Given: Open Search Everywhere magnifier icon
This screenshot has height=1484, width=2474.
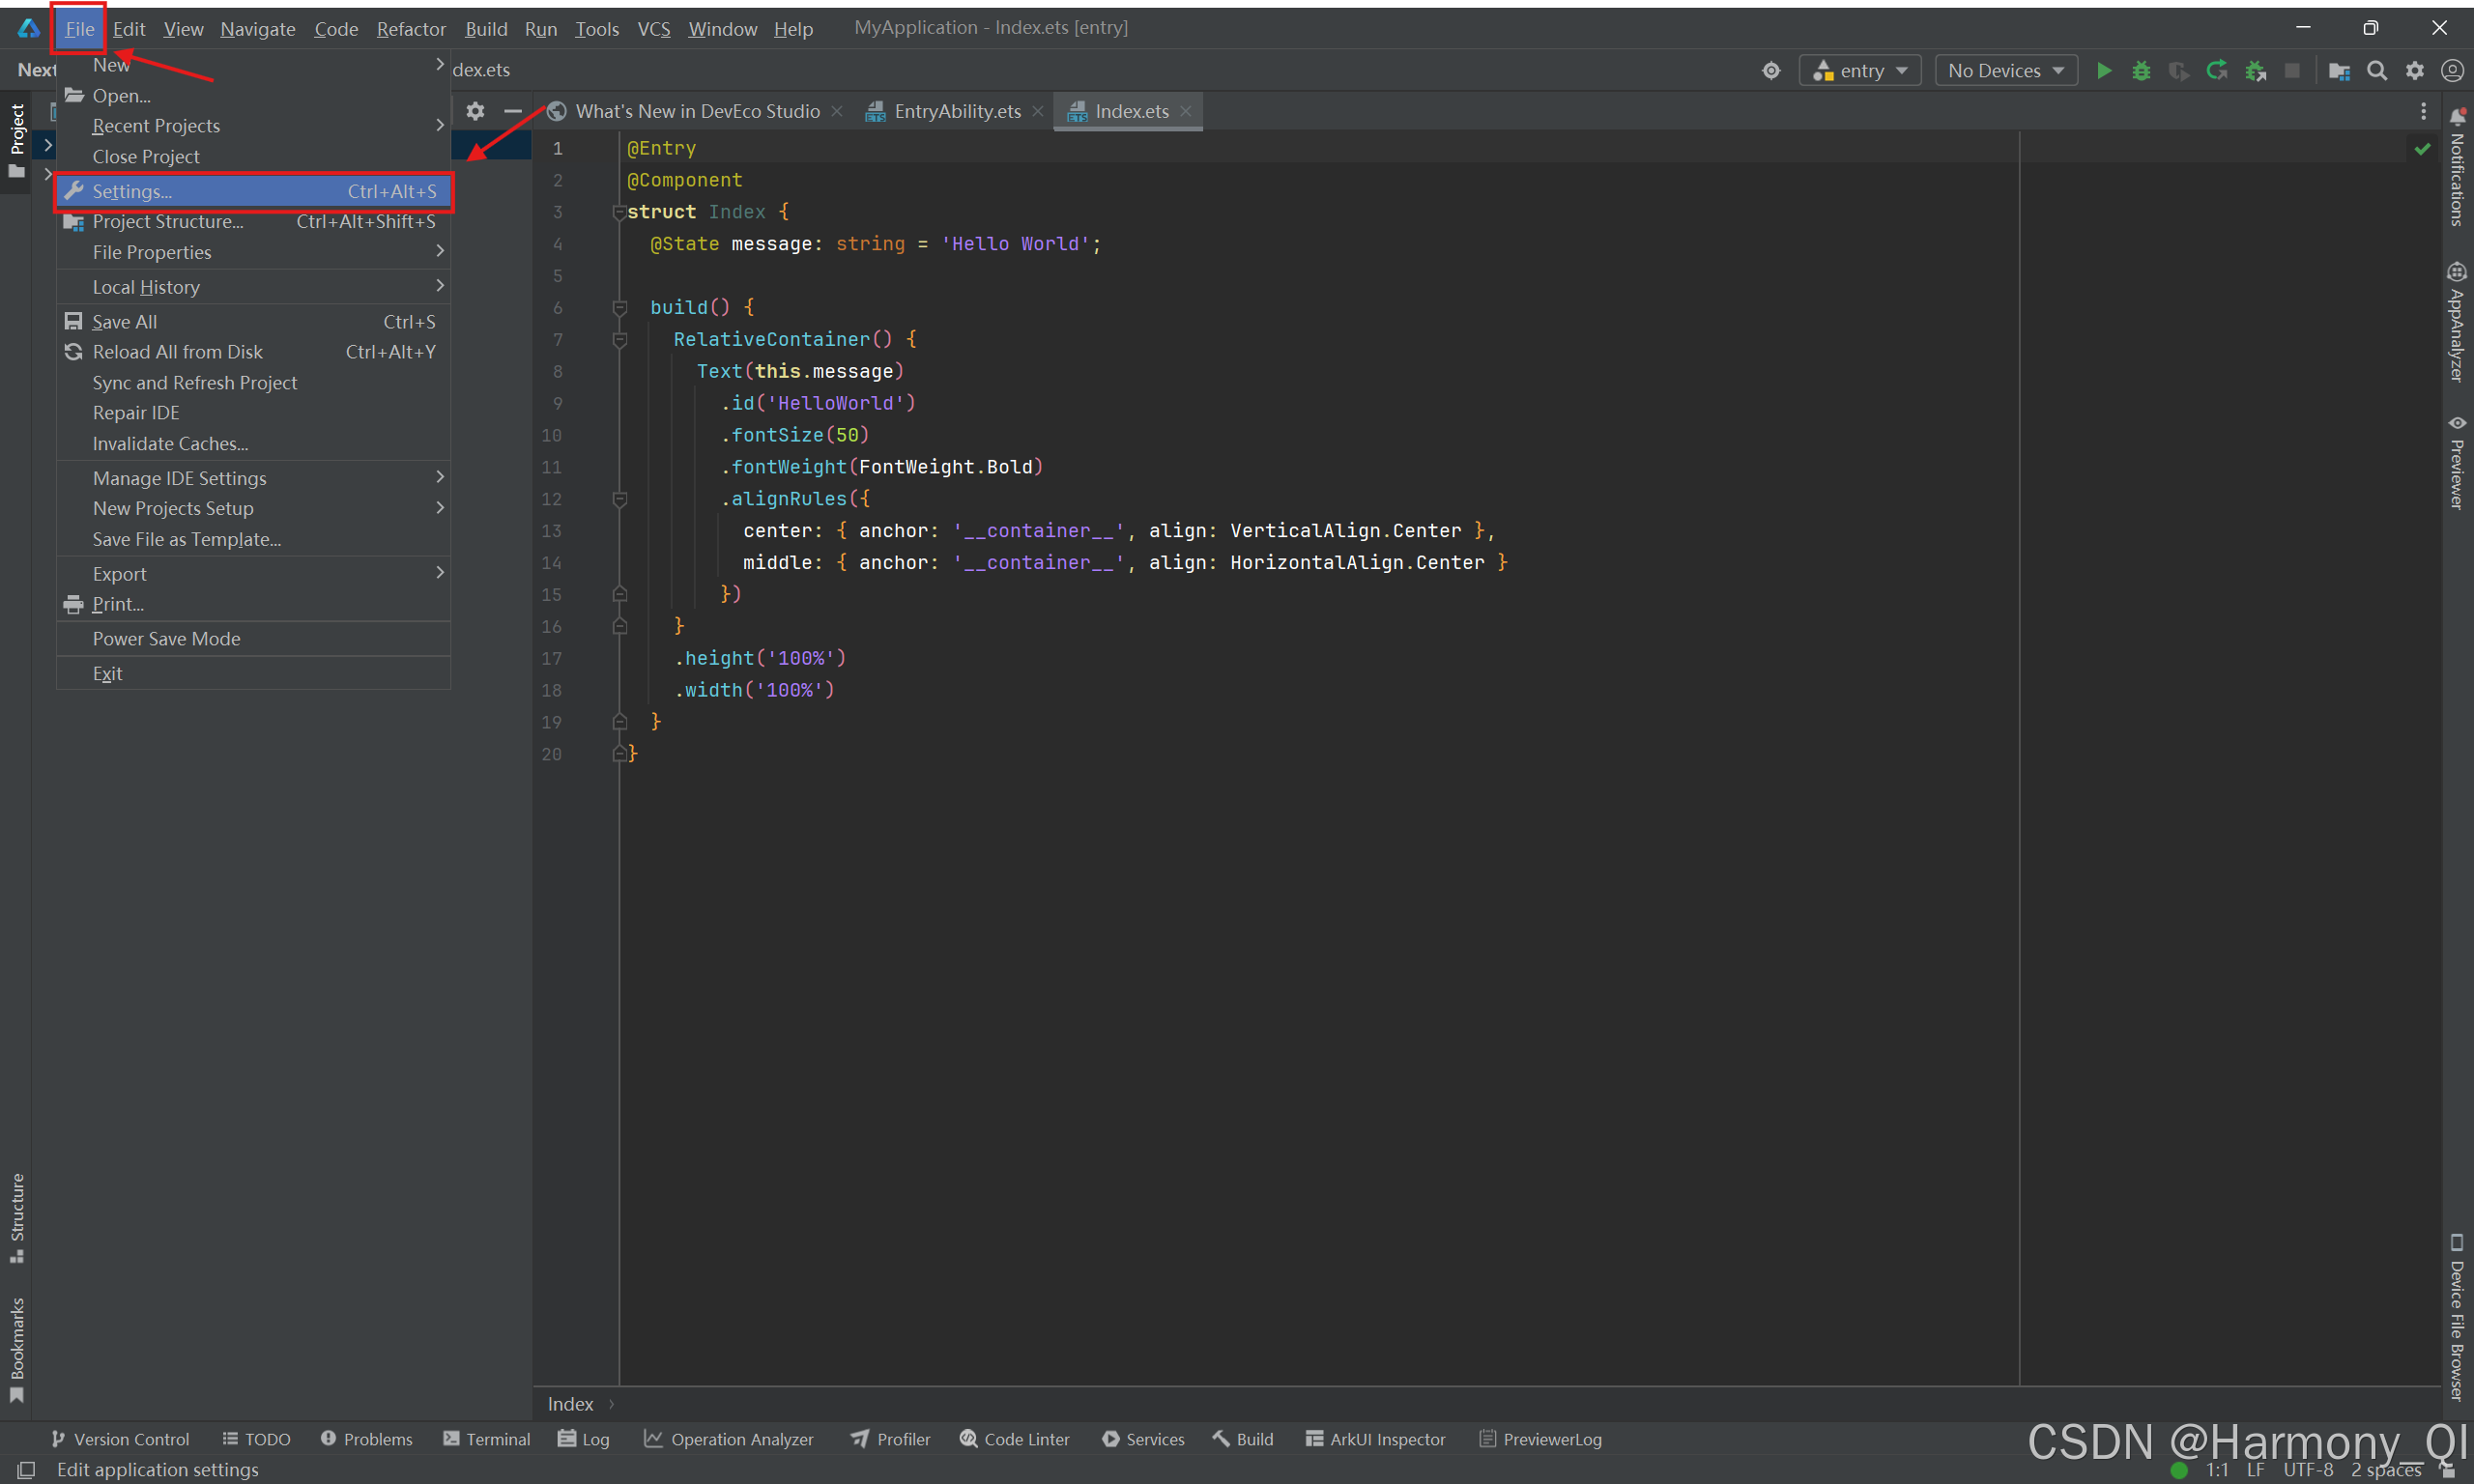Looking at the screenshot, I should (x=2377, y=70).
